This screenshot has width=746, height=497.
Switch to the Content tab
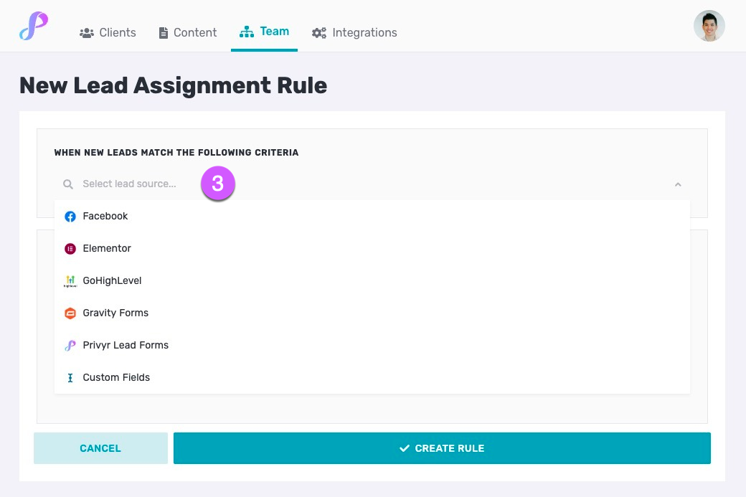[x=186, y=32]
